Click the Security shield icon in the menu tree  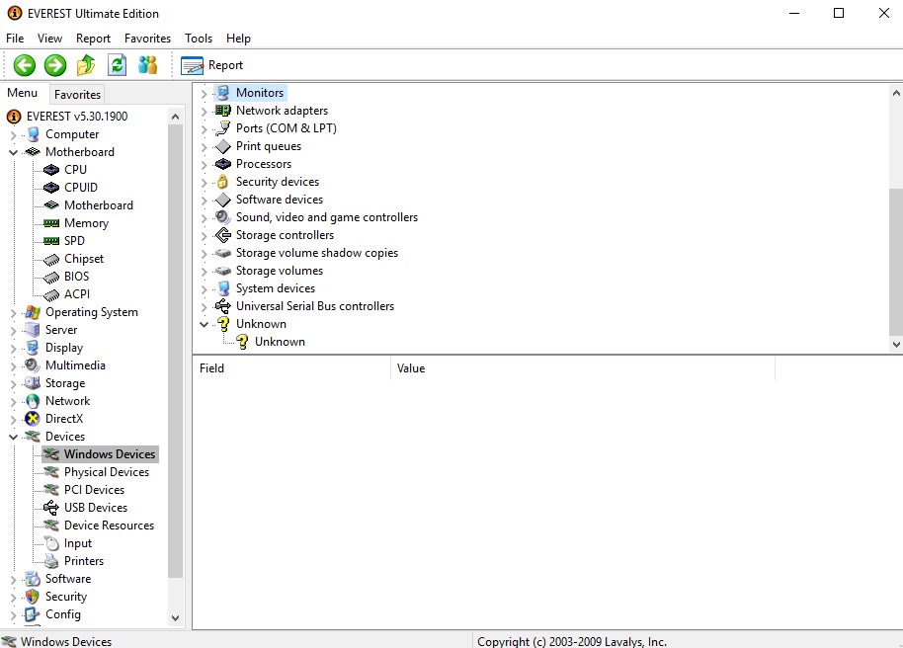point(33,597)
